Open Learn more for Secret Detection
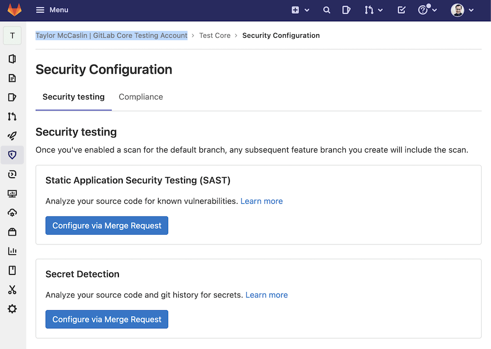Viewport: 491px width, 349px height. [x=267, y=295]
